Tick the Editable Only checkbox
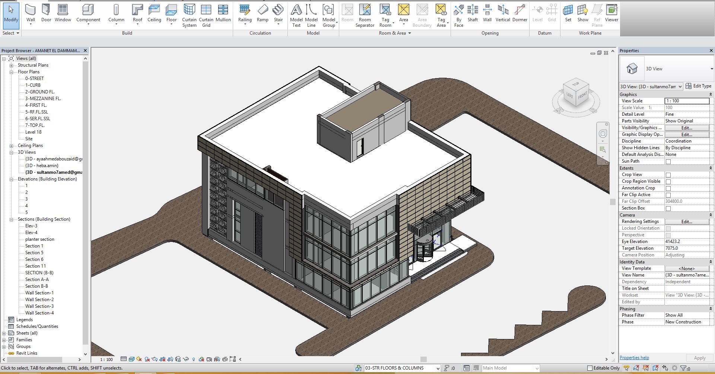Image resolution: width=715 pixels, height=374 pixels. pos(590,368)
